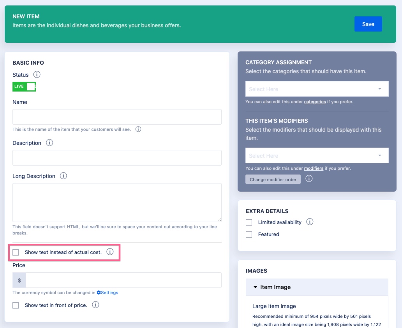Click into the Name input field
Screen dimensions: 402x328
(x=117, y=117)
